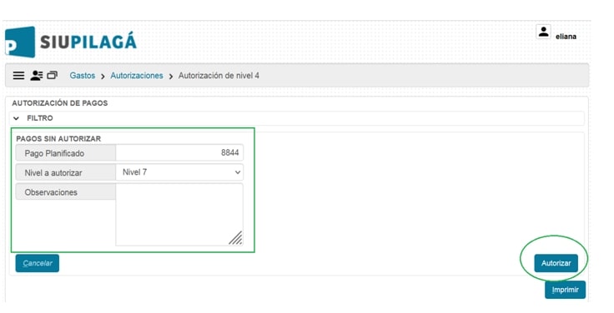Expand the FILTRO section chevron
Image resolution: width=614 pixels, height=313 pixels.
16,118
